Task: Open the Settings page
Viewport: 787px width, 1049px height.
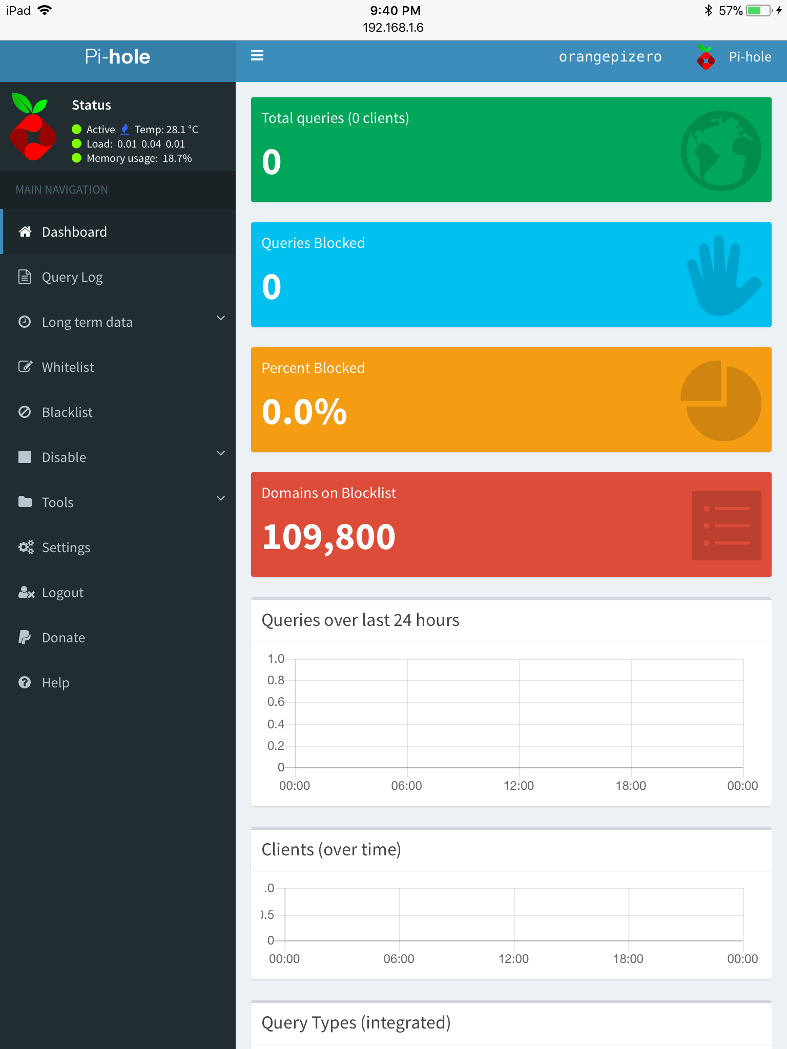Action: click(118, 547)
